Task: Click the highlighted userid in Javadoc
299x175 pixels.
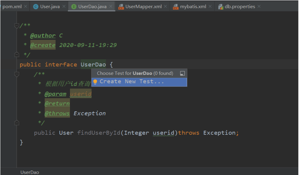Action: (x=81, y=94)
